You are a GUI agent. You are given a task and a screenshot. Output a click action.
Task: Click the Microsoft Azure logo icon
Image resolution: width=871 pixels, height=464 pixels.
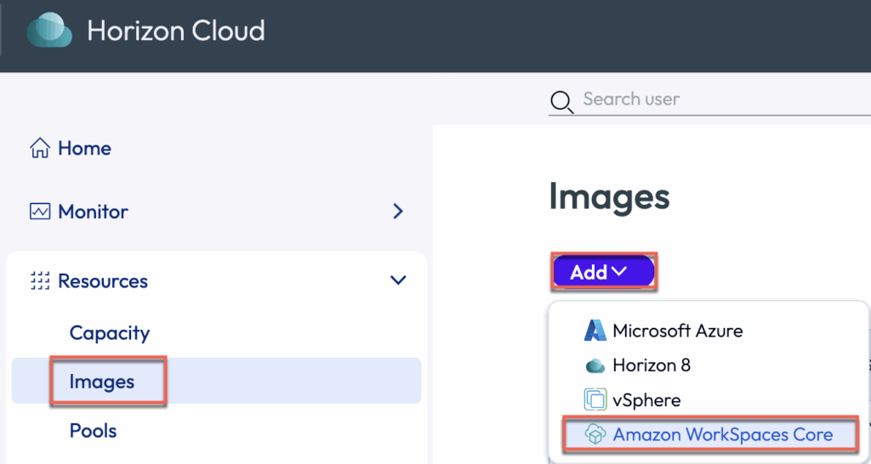coord(595,331)
